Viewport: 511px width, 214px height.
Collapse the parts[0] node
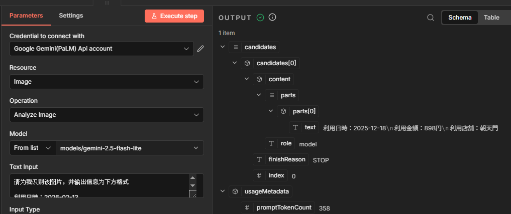(271, 111)
